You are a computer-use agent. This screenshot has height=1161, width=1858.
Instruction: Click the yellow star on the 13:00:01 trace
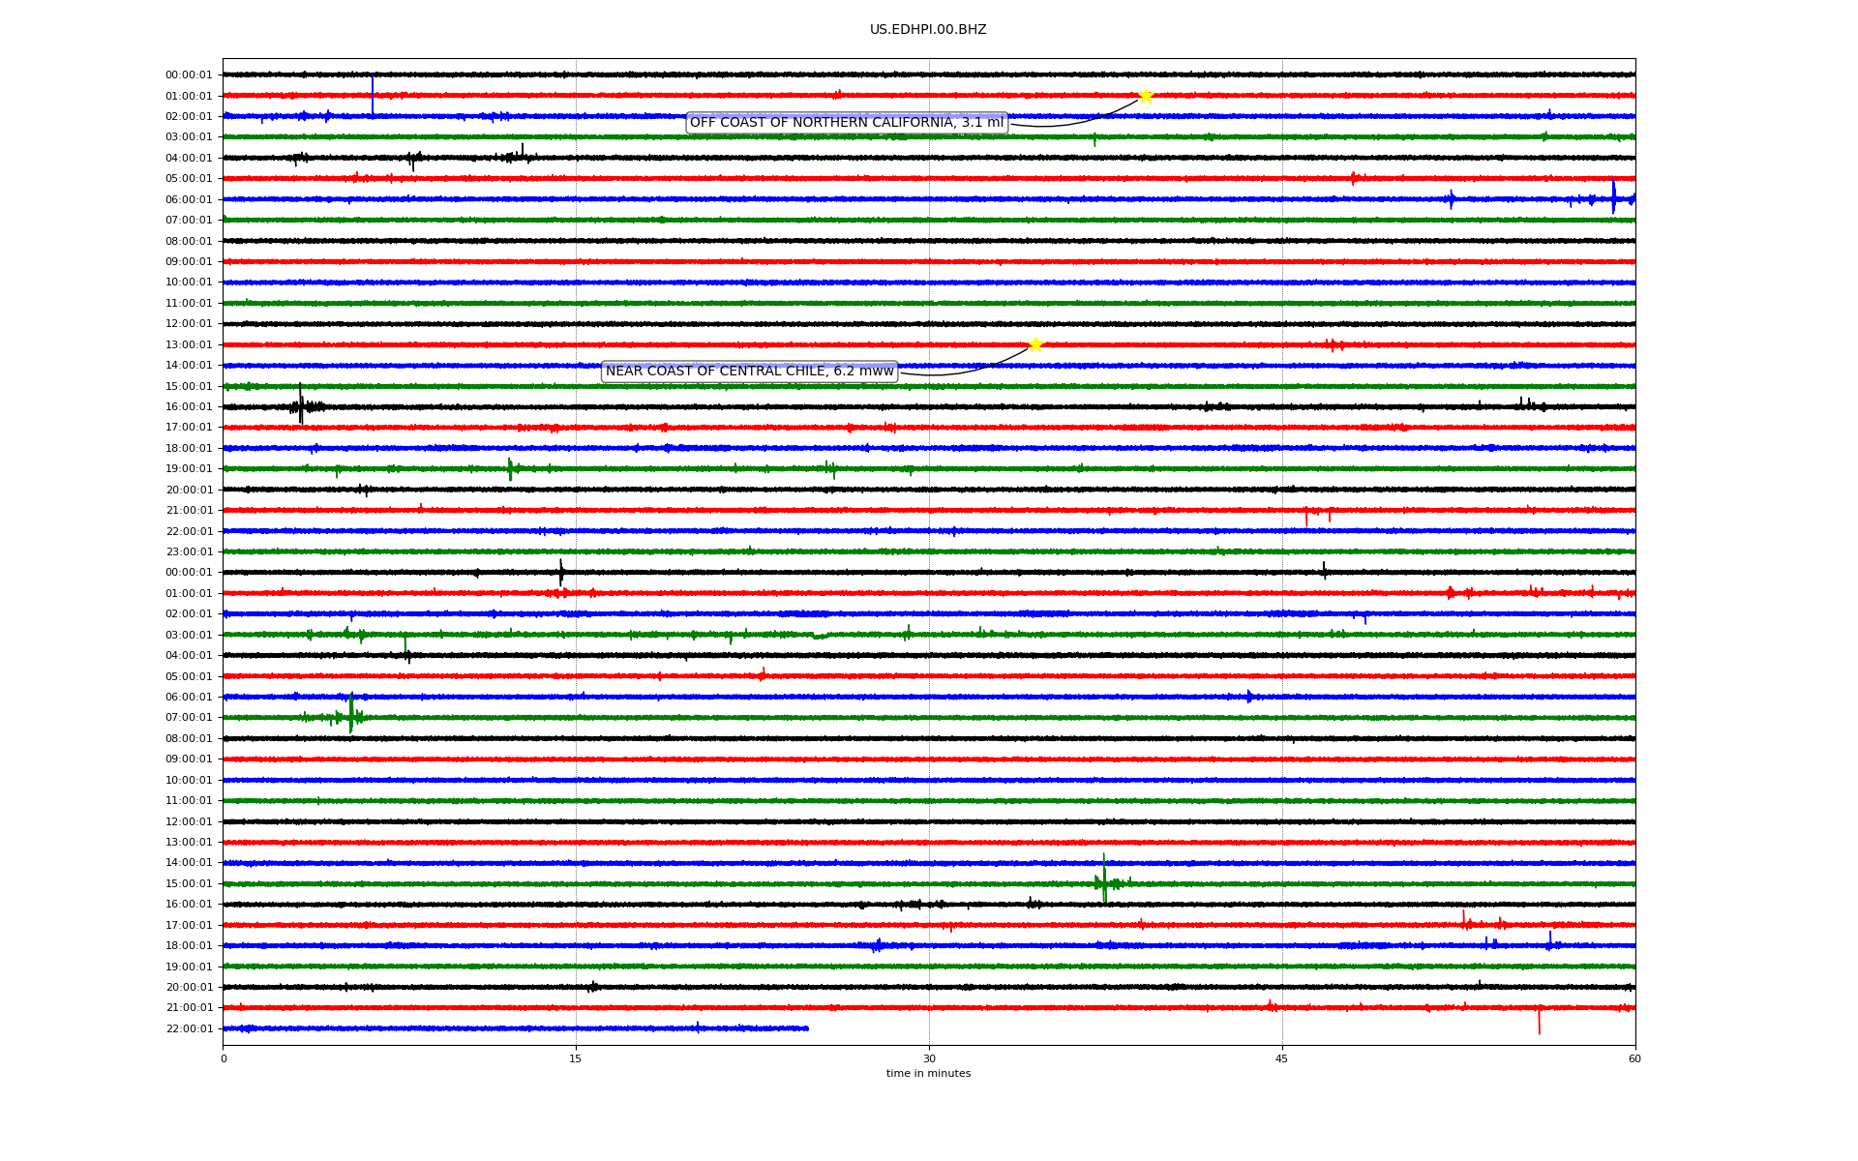[1035, 344]
